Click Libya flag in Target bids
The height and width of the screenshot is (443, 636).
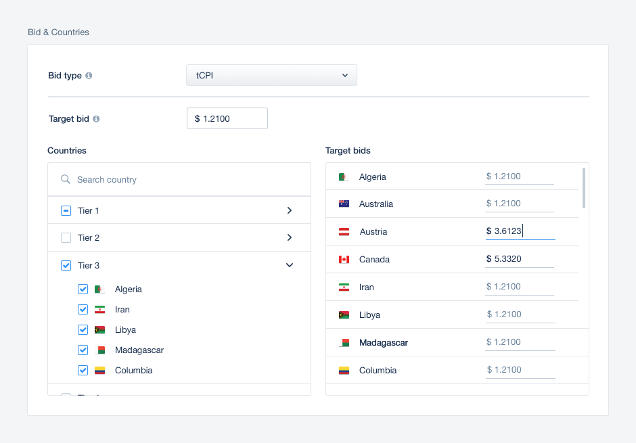tap(344, 315)
